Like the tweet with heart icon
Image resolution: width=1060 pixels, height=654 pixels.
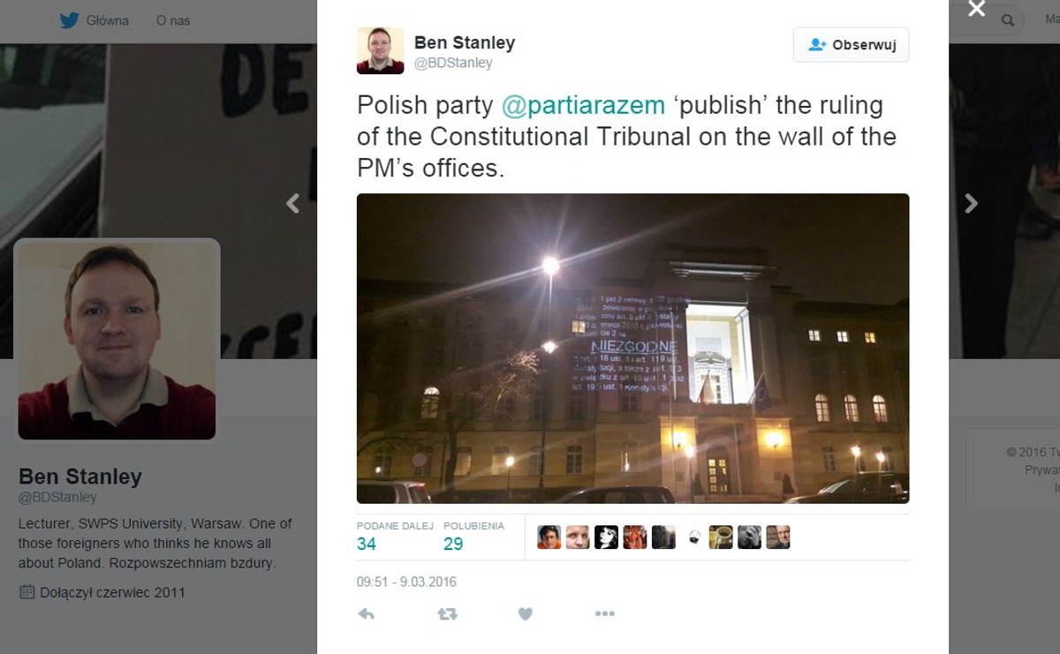pyautogui.click(x=526, y=614)
